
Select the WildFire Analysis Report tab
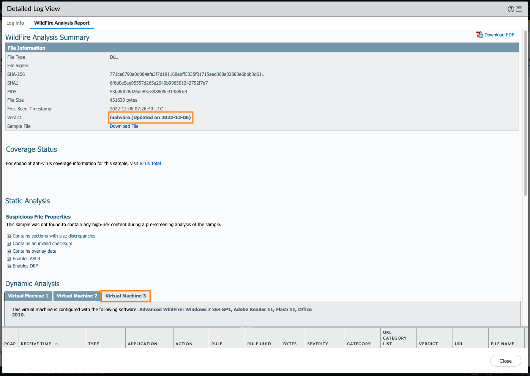coord(62,23)
